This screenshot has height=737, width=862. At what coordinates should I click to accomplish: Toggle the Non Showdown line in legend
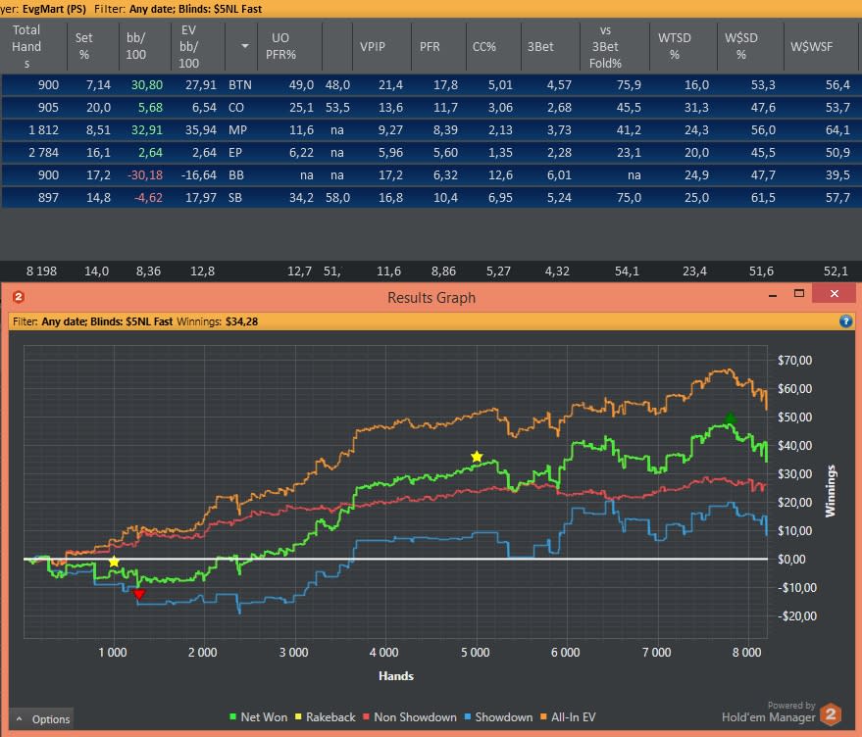pyautogui.click(x=410, y=717)
